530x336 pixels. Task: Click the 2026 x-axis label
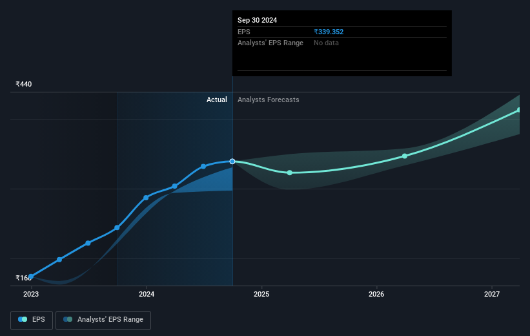[376, 294]
